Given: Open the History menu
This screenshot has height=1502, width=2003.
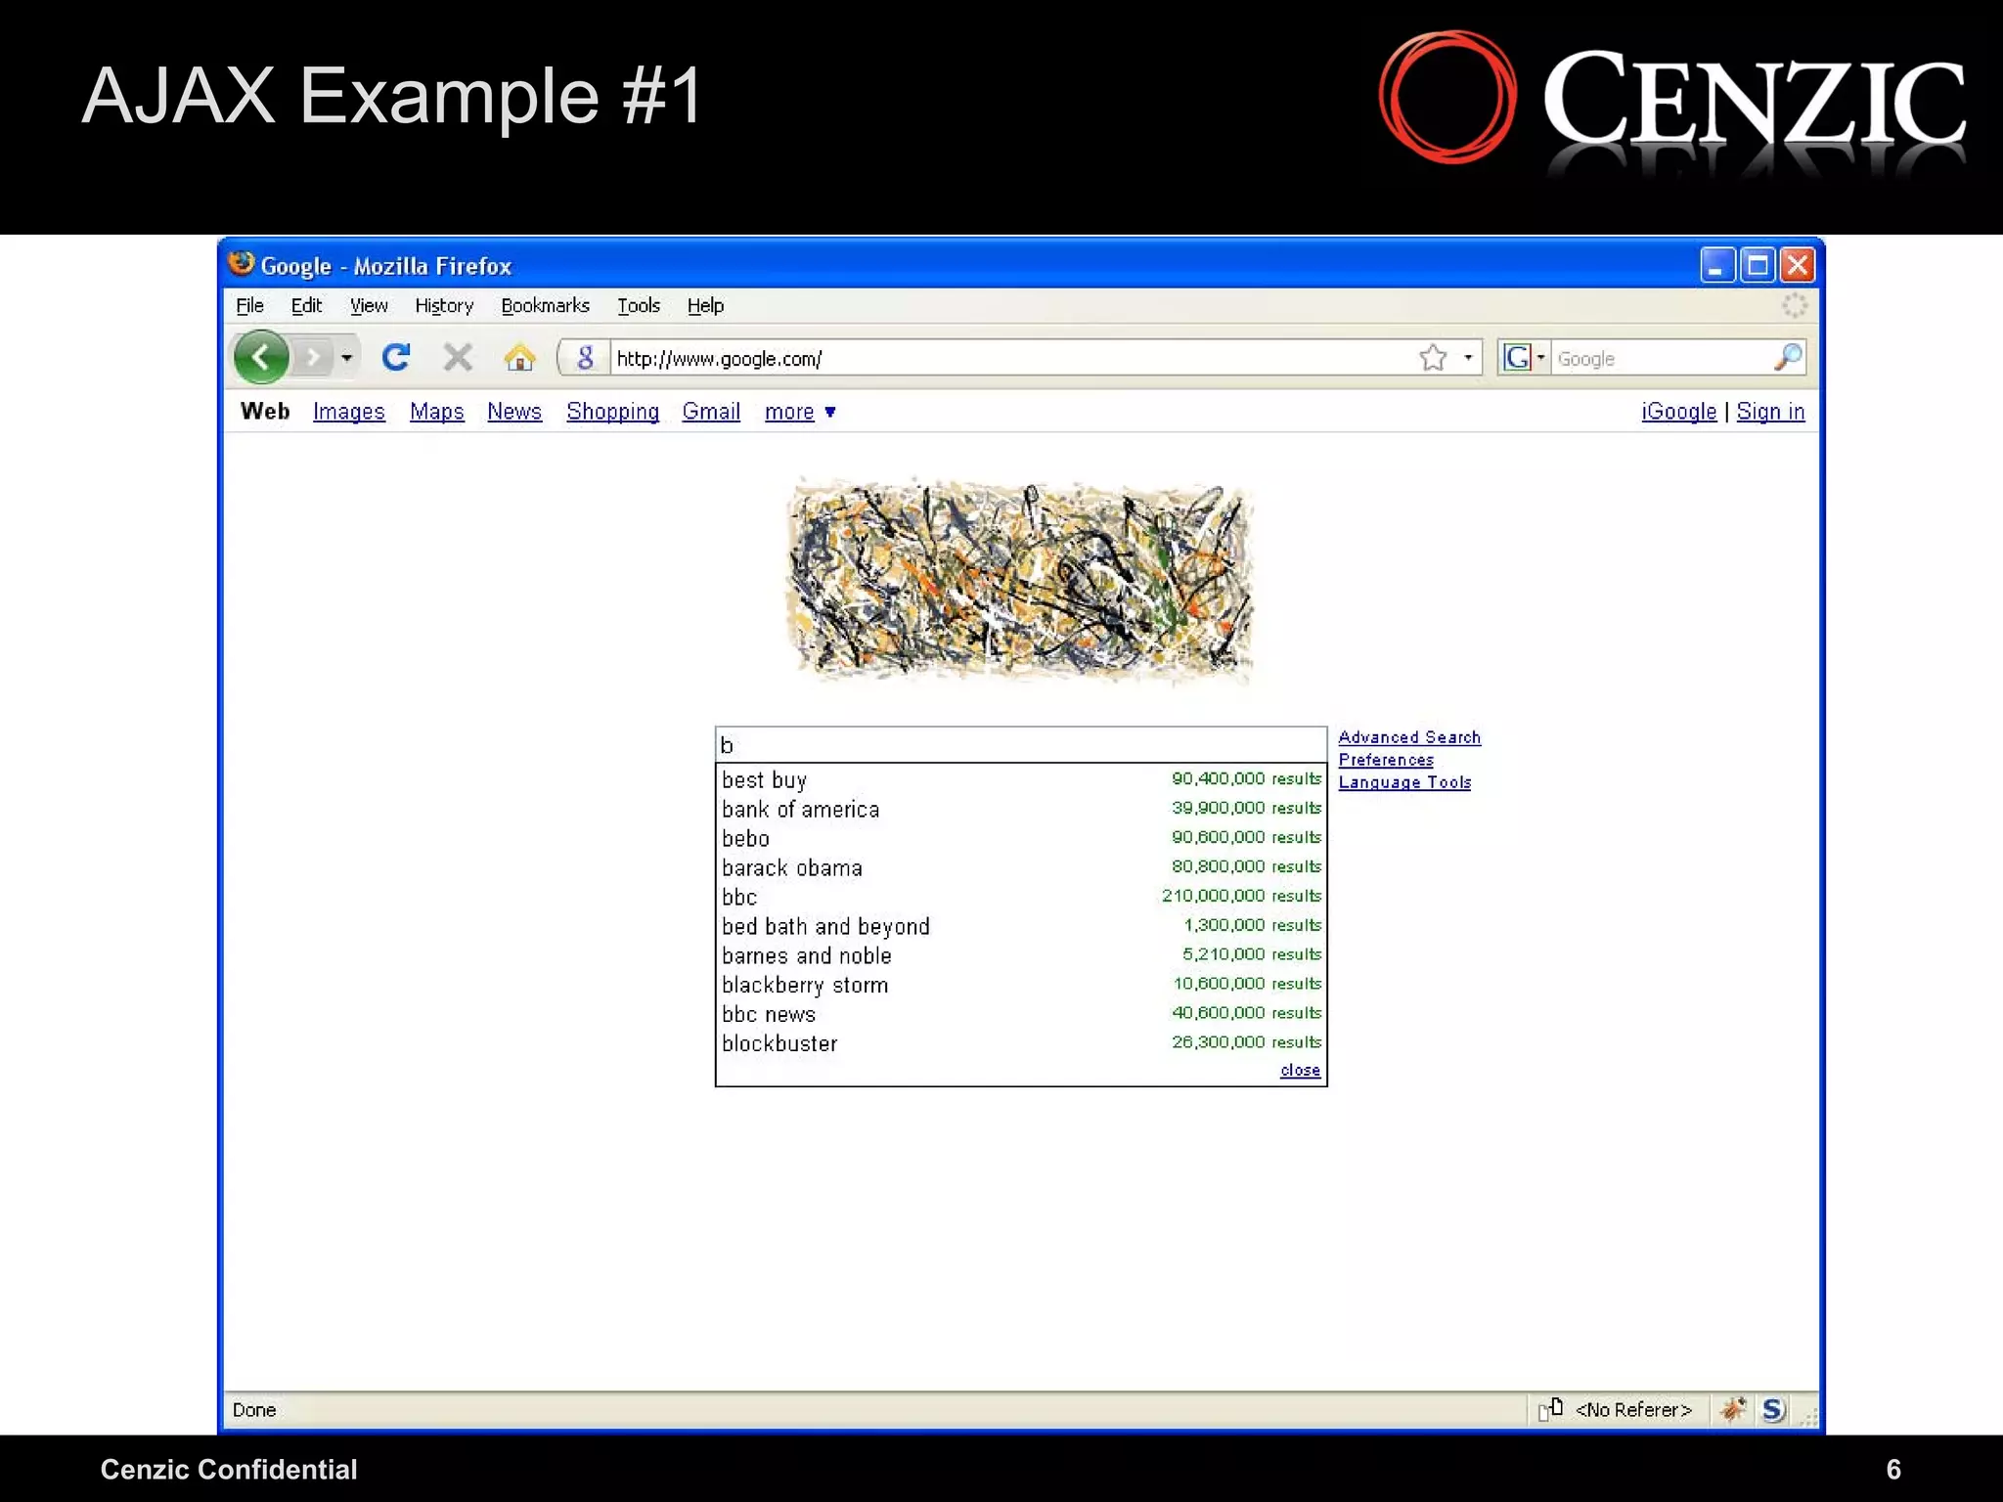Looking at the screenshot, I should 444,306.
